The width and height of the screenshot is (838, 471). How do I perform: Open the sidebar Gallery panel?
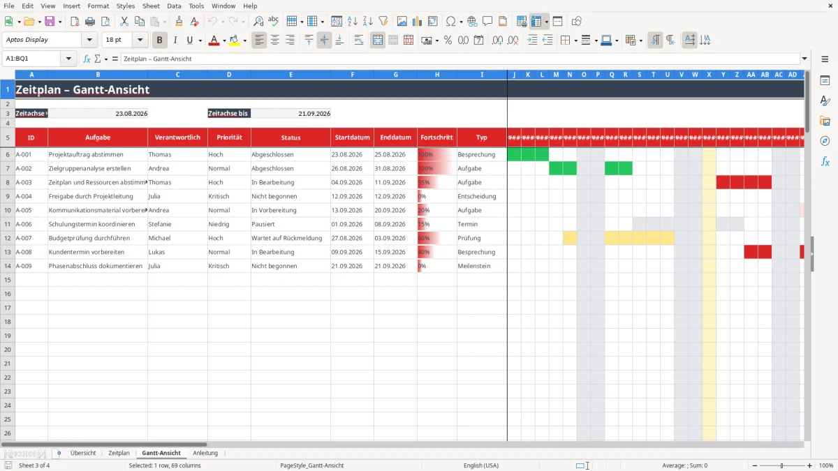pos(825,121)
